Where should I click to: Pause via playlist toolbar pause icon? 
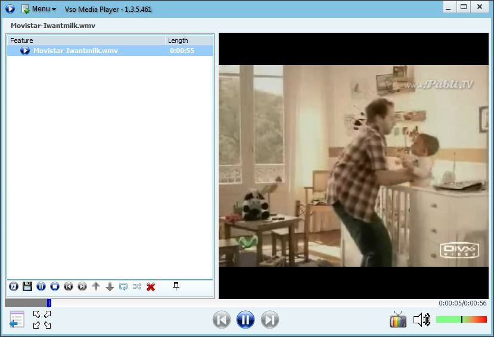pyautogui.click(x=41, y=286)
